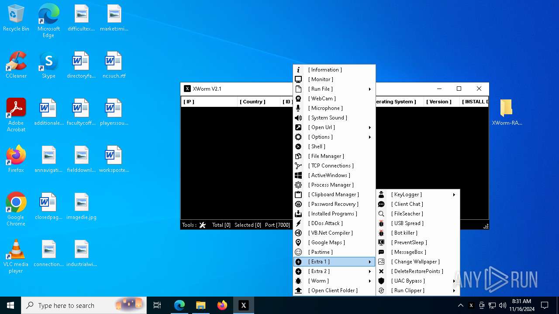Select the CCleaner desktop shortcut
Image resolution: width=559 pixels, height=314 pixels.
coord(16,65)
